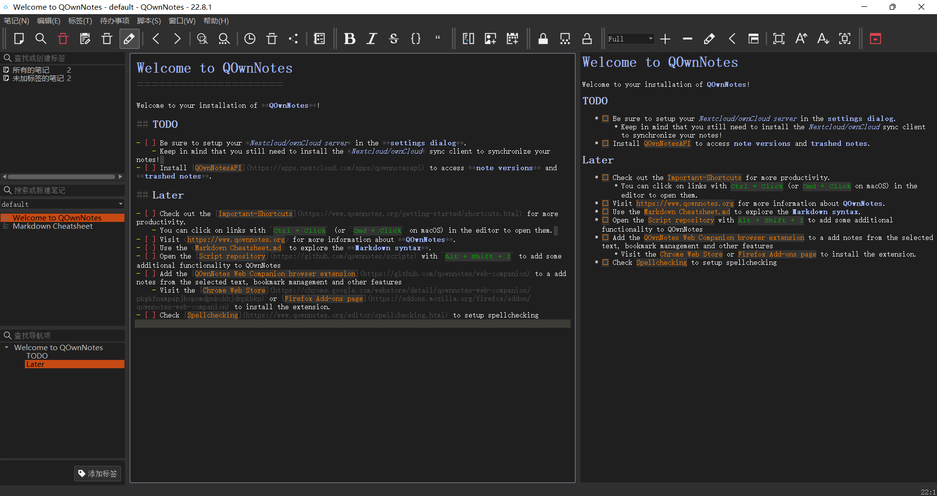Select 'TODO' heading in navigation panel
This screenshot has width=937, height=496.
click(x=37, y=356)
